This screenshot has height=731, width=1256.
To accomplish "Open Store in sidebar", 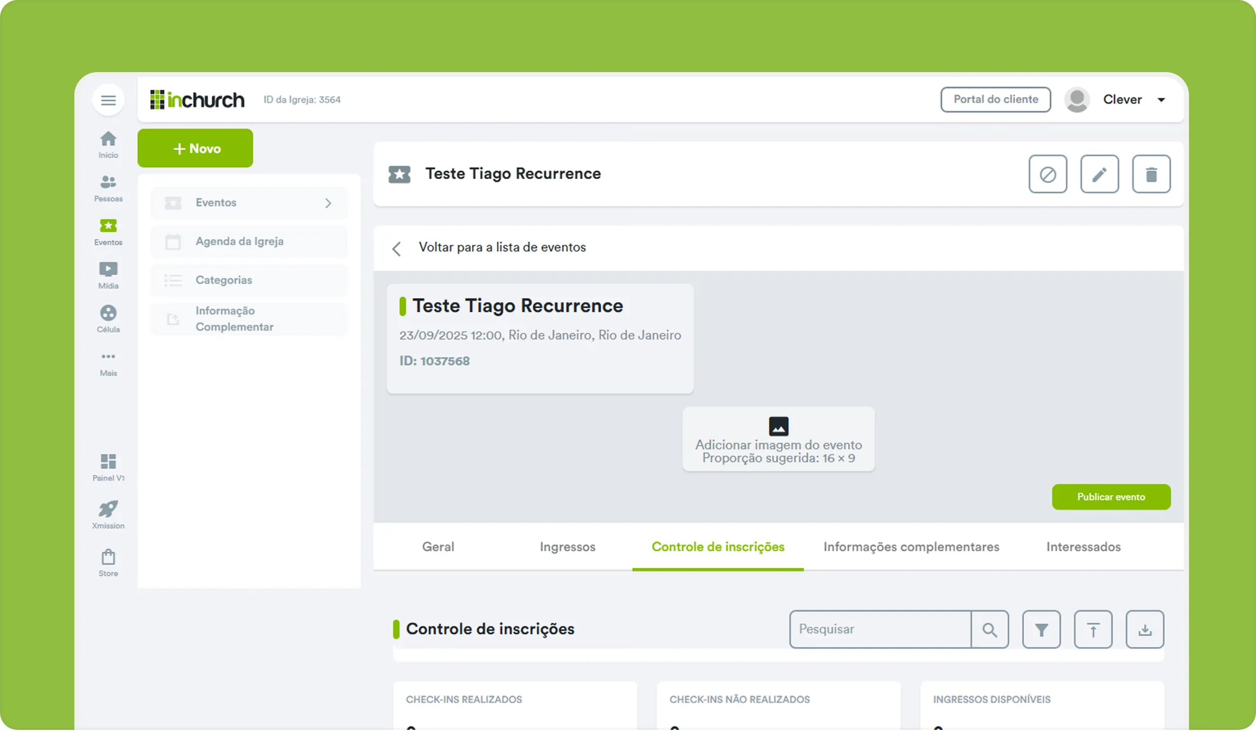I will 108,563.
